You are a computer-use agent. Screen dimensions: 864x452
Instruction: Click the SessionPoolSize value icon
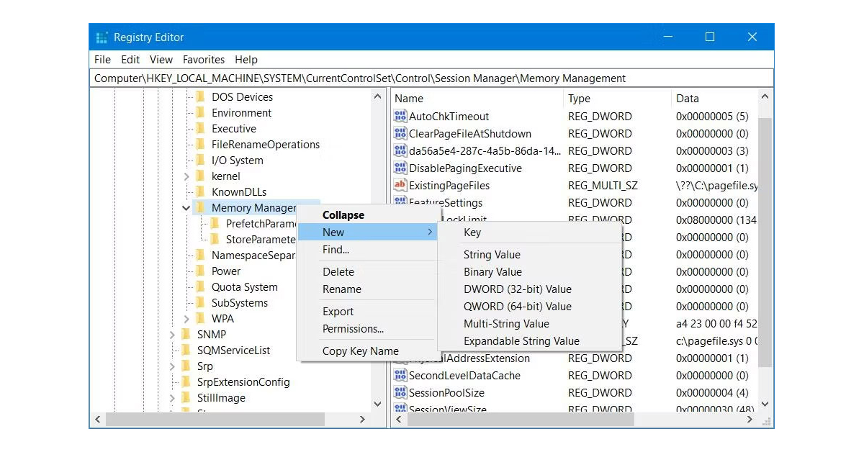coord(400,392)
